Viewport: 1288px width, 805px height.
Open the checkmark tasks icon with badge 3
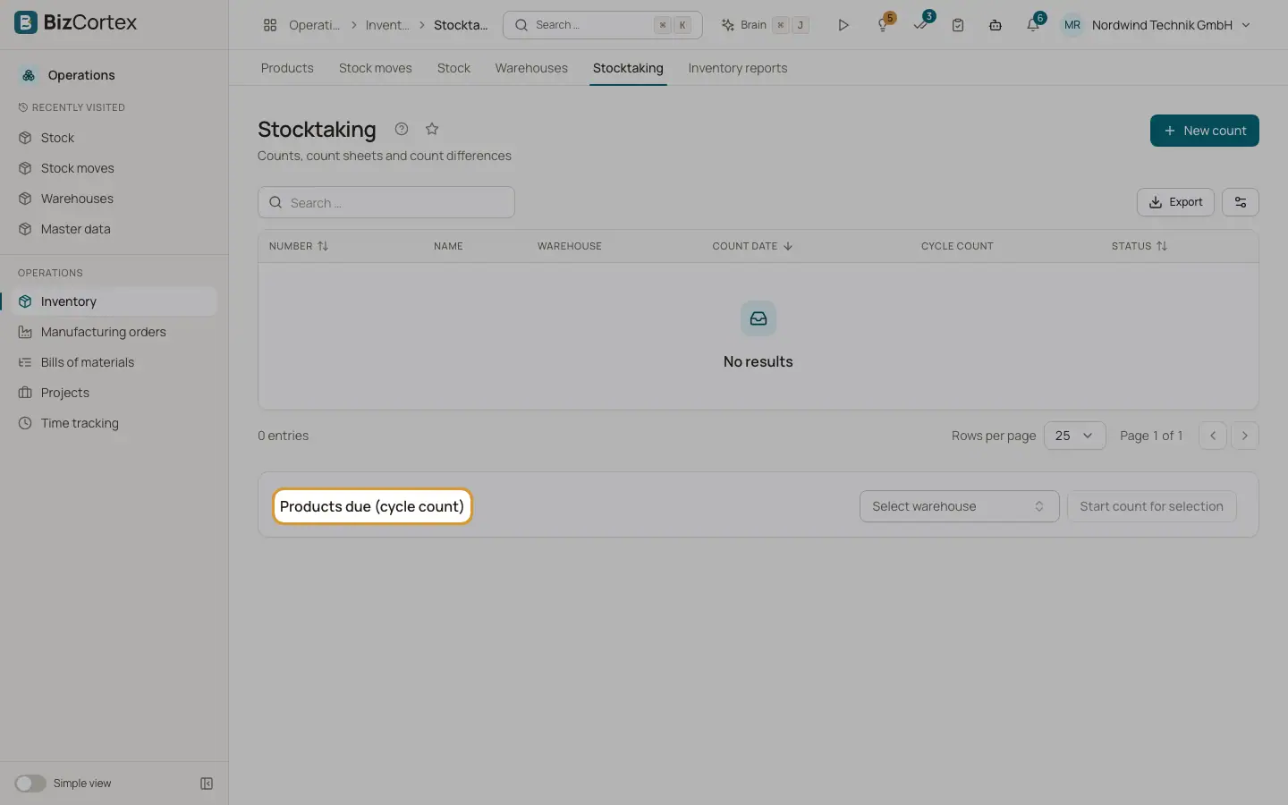coord(920,25)
